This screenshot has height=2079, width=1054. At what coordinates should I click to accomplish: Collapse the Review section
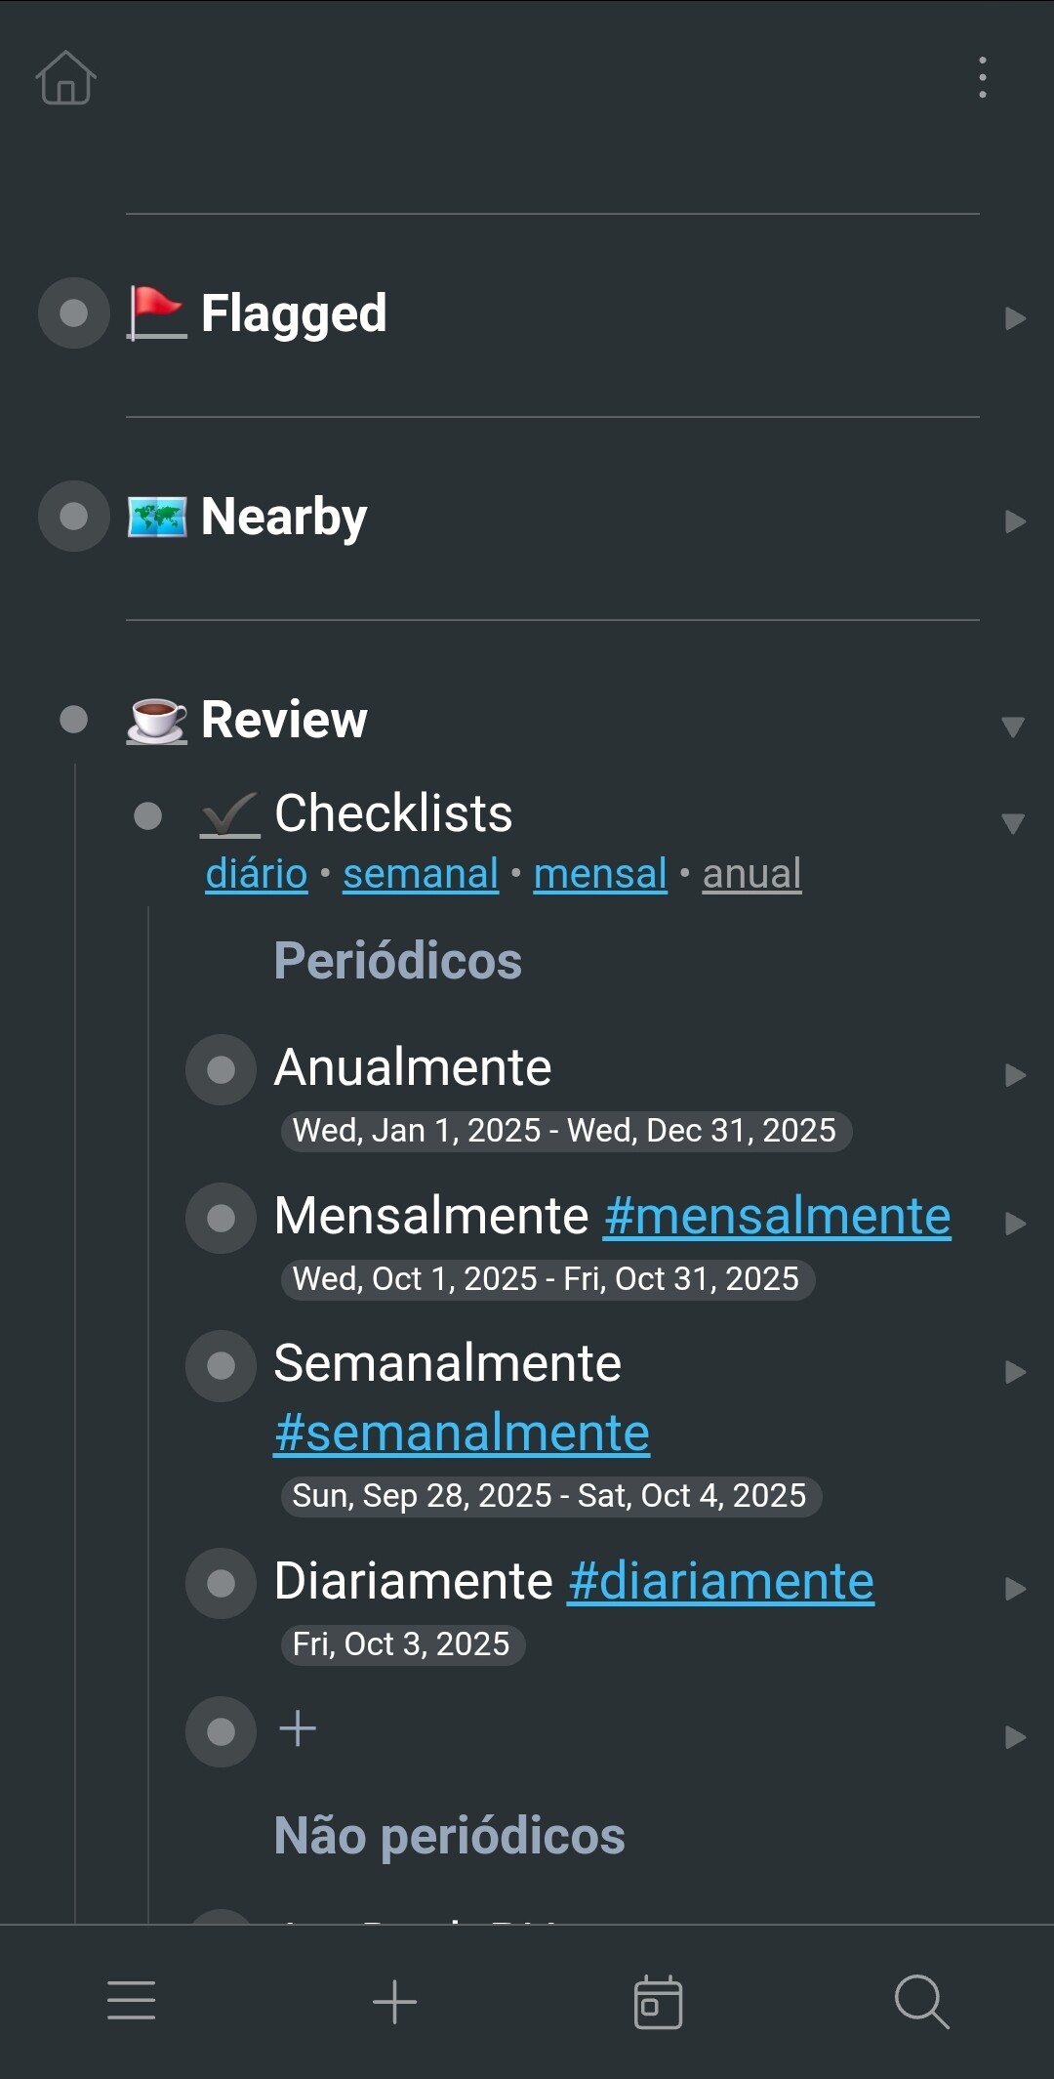pos(1013,727)
